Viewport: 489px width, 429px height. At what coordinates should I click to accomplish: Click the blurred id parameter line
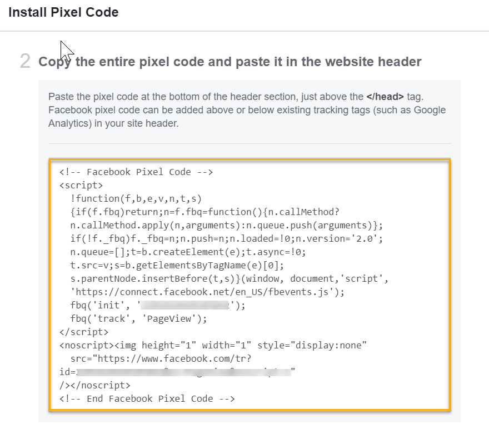[177, 372]
